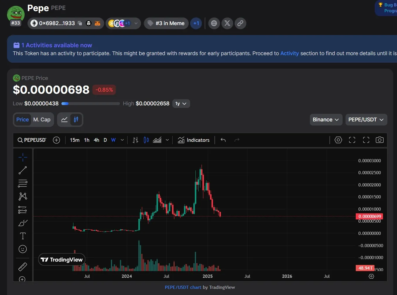Select the 4h timeframe
Image resolution: width=397 pixels, height=295 pixels.
(96, 140)
